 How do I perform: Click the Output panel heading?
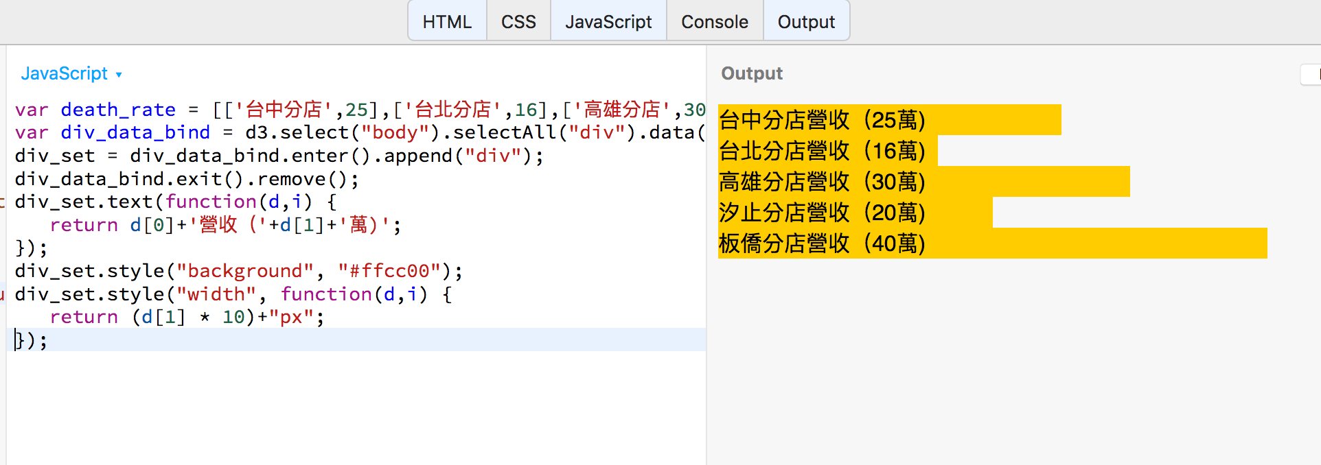click(752, 73)
